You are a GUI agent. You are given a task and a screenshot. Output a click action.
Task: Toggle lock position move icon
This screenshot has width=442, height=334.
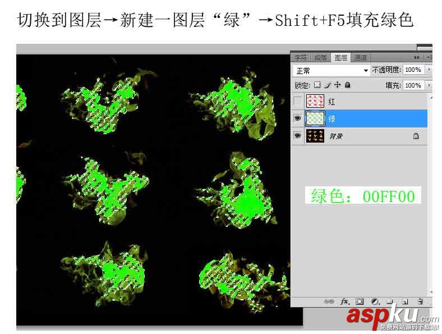[338, 85]
